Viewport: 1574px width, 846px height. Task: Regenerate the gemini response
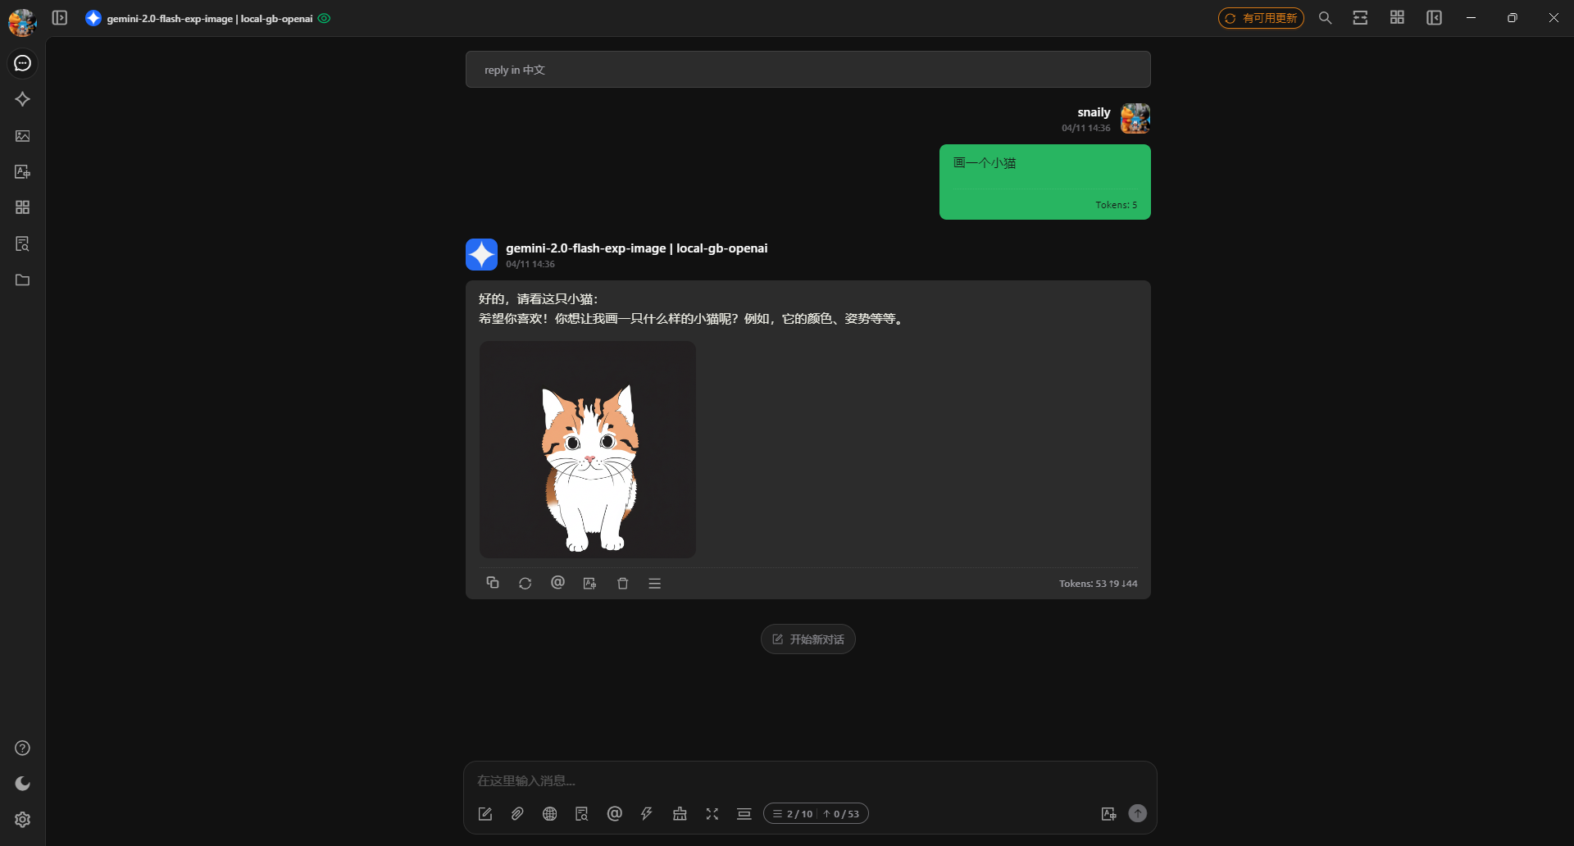525,583
